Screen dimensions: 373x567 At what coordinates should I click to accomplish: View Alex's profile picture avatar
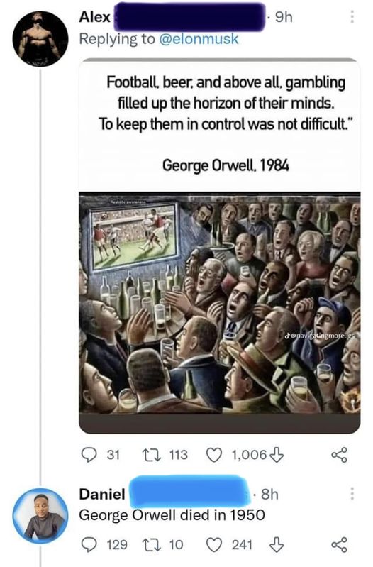(40, 39)
